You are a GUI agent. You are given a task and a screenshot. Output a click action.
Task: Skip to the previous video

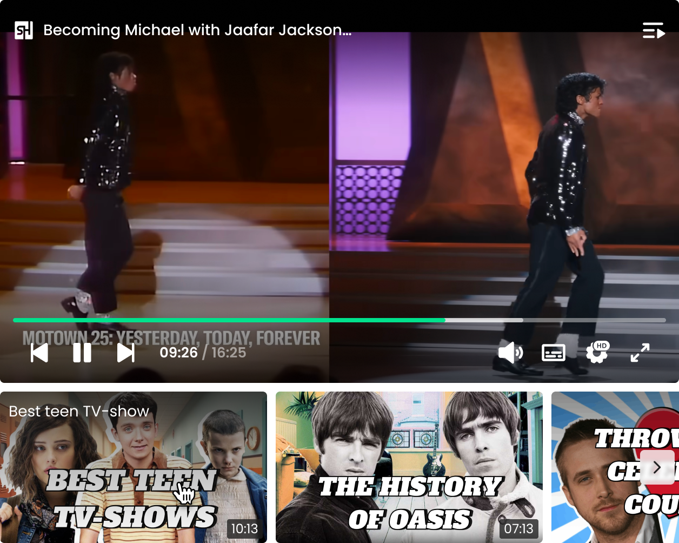39,353
